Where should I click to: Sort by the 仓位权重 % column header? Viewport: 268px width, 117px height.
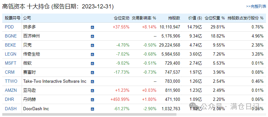215,18
